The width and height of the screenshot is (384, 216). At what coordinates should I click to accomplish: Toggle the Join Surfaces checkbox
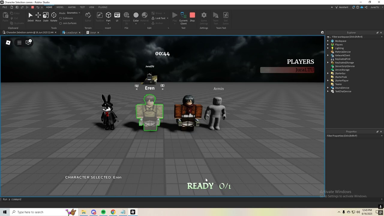[x=61, y=23]
